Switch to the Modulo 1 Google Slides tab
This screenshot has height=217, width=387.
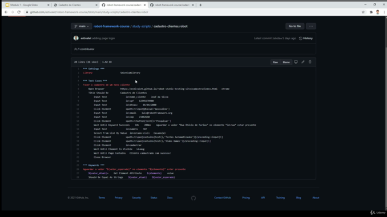click(x=24, y=5)
